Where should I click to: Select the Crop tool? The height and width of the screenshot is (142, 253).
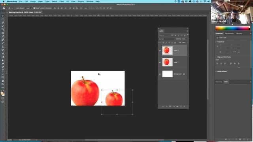pos(3,30)
